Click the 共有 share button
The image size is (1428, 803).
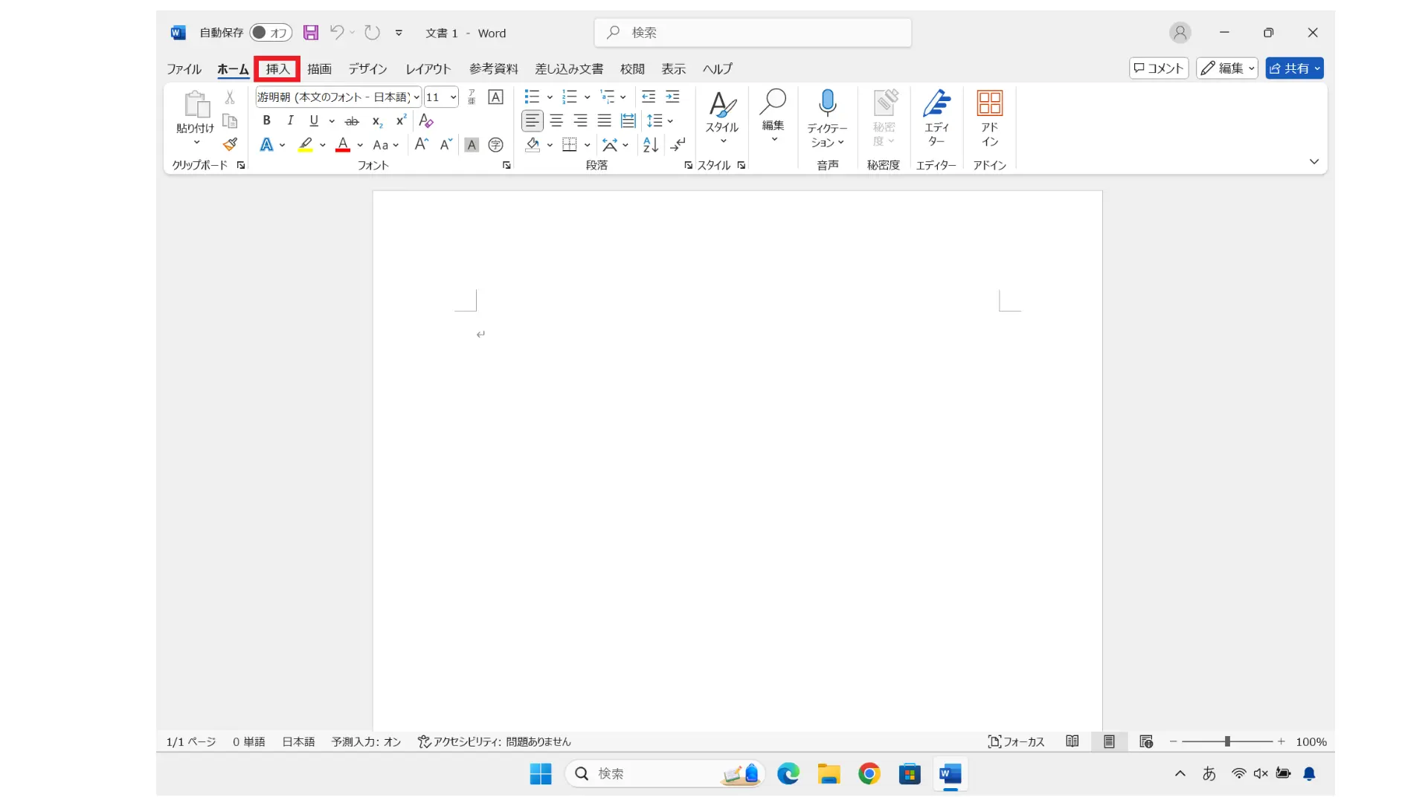1295,68
